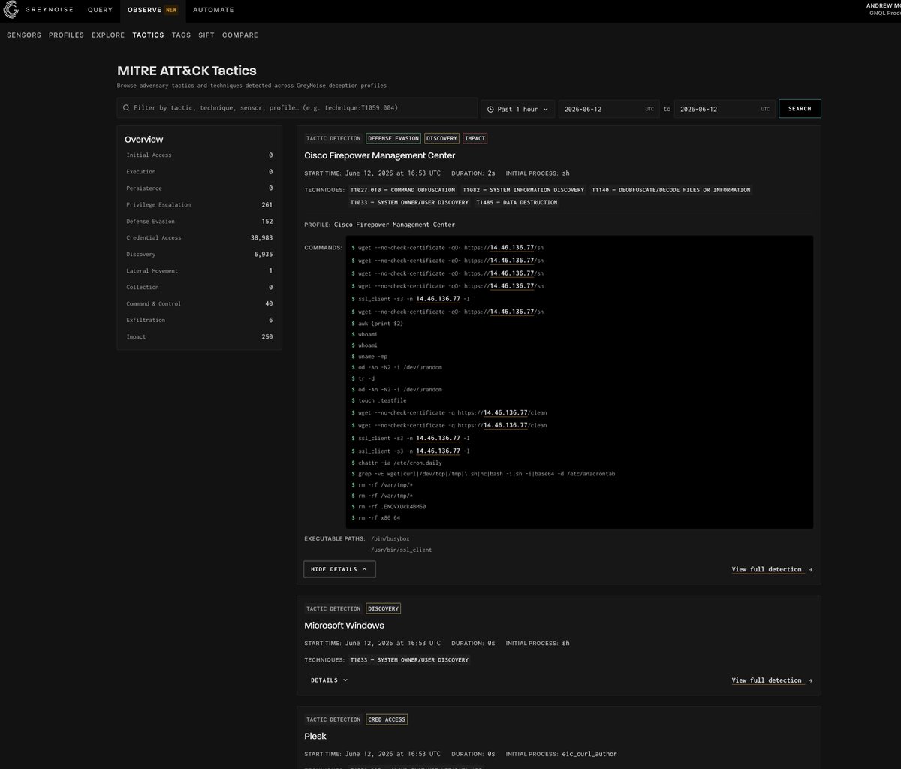Open the Andrew user account menu
The width and height of the screenshot is (901, 769).
coord(883,9)
